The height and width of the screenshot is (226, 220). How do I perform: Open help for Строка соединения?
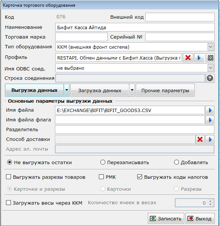coord(210,78)
